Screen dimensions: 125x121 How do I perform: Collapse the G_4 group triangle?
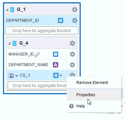(10, 43)
